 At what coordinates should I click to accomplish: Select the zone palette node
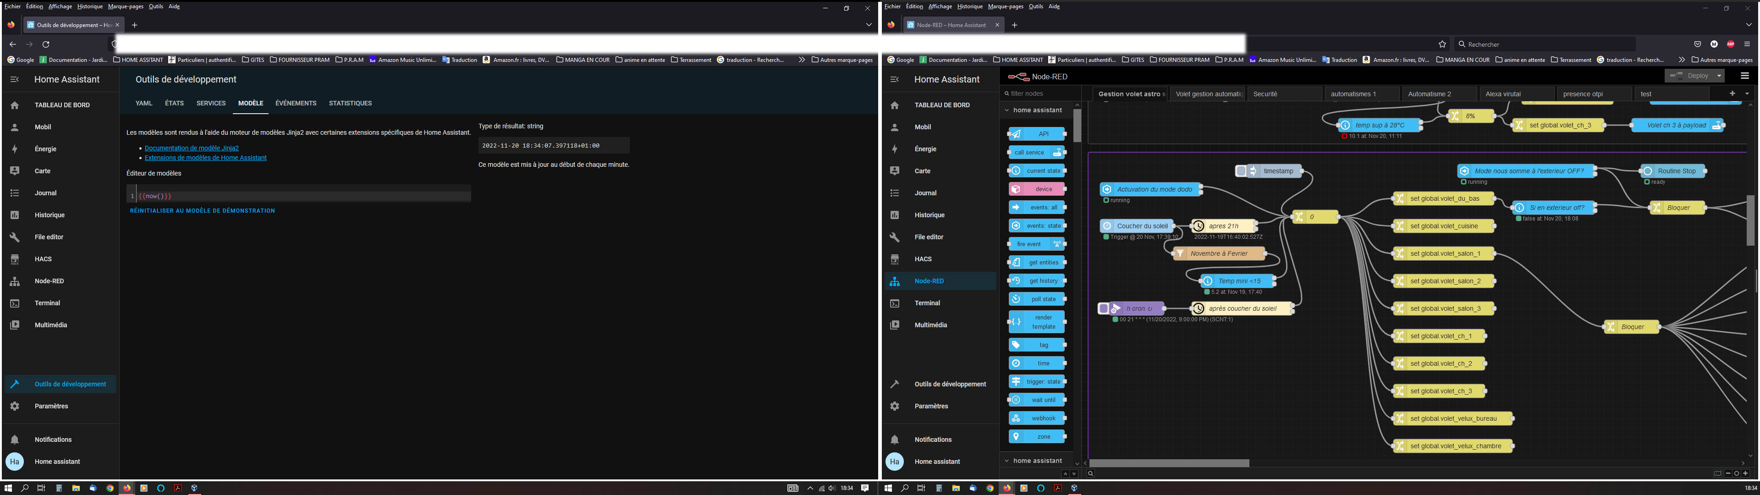(1036, 437)
